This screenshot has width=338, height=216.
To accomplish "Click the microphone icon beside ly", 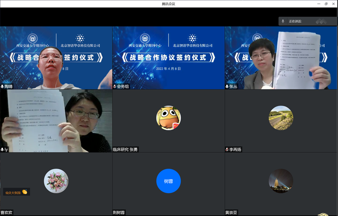I will [x=2, y=149].
